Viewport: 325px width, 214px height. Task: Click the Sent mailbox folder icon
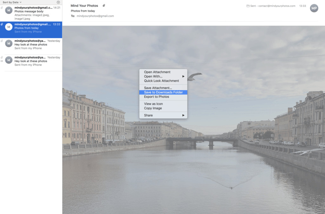pos(248,6)
